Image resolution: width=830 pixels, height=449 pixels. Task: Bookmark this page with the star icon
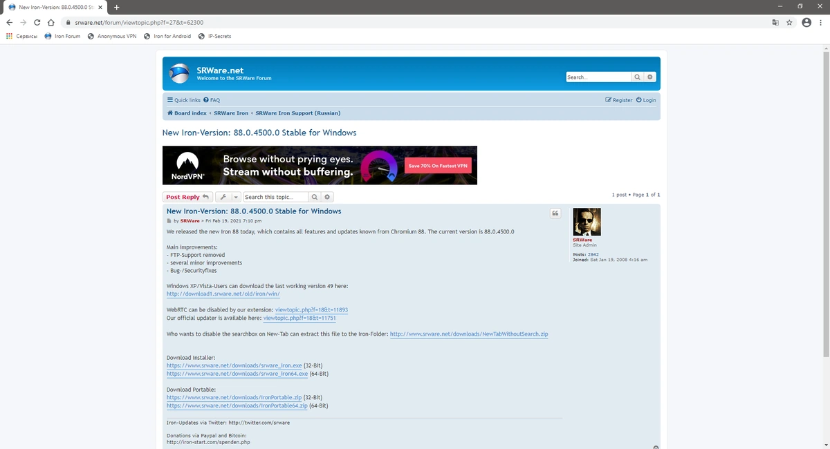pos(789,22)
